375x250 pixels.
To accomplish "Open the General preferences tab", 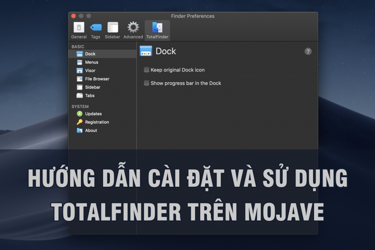I will [x=79, y=30].
